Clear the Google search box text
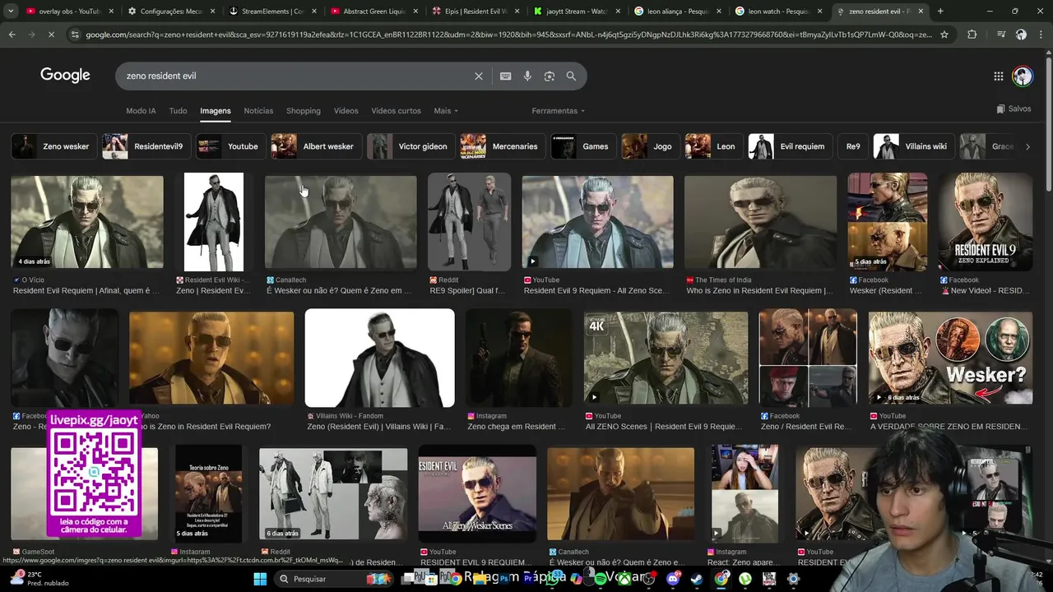The image size is (1053, 592). [479, 76]
